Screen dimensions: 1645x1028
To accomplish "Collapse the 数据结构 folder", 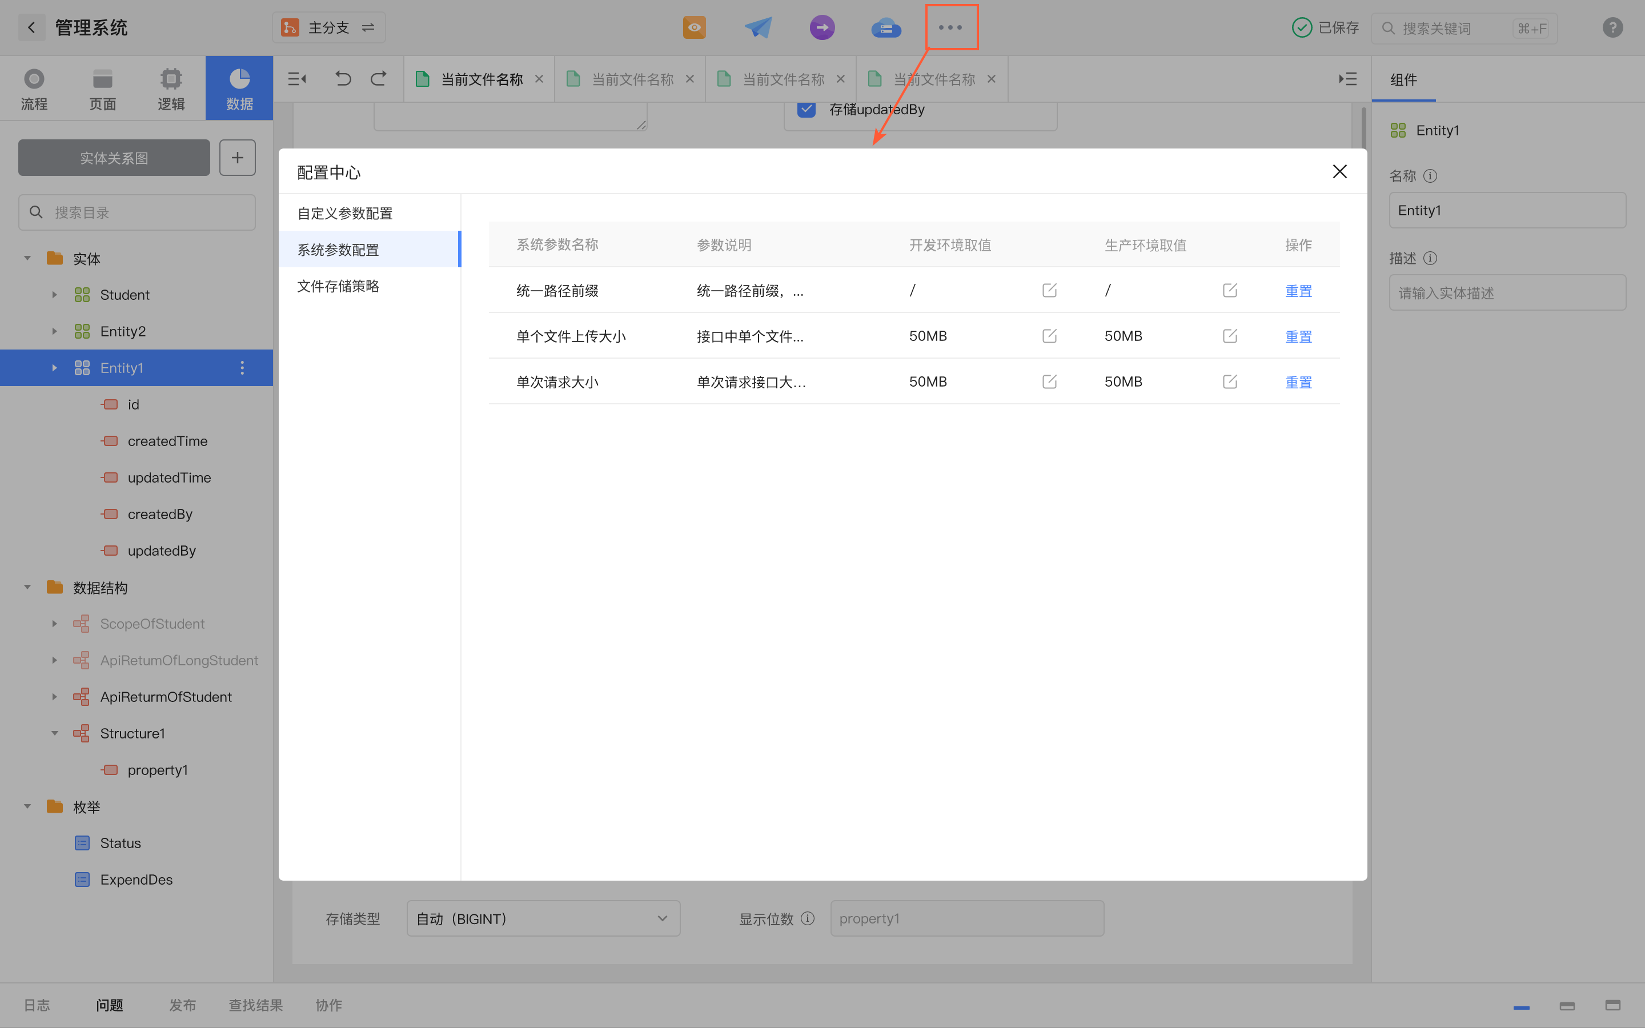I will [x=27, y=588].
